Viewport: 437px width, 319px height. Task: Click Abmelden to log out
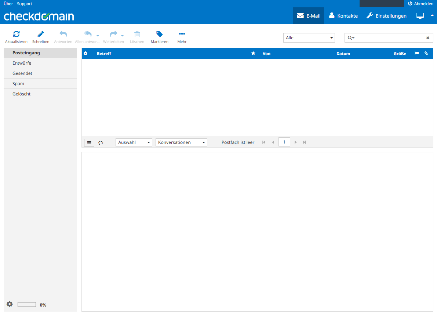(420, 4)
